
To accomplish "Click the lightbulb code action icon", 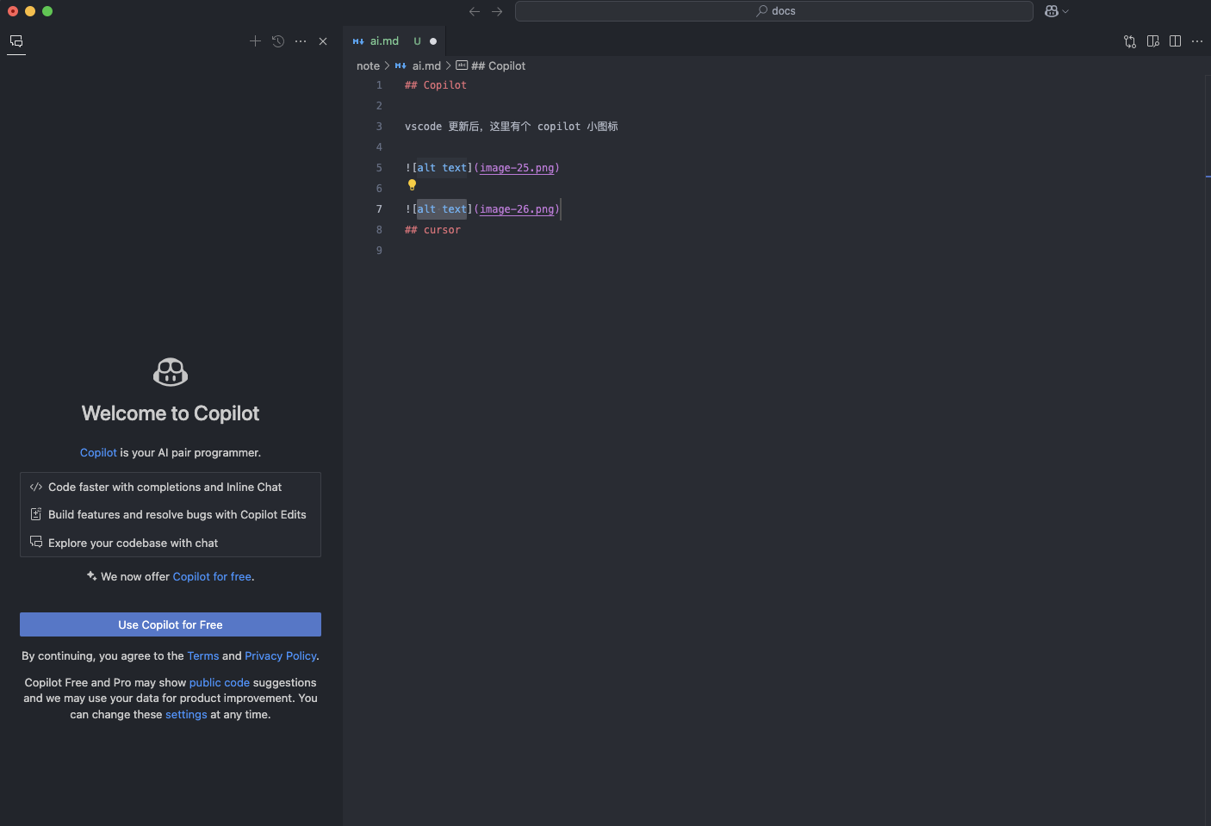I will [412, 185].
